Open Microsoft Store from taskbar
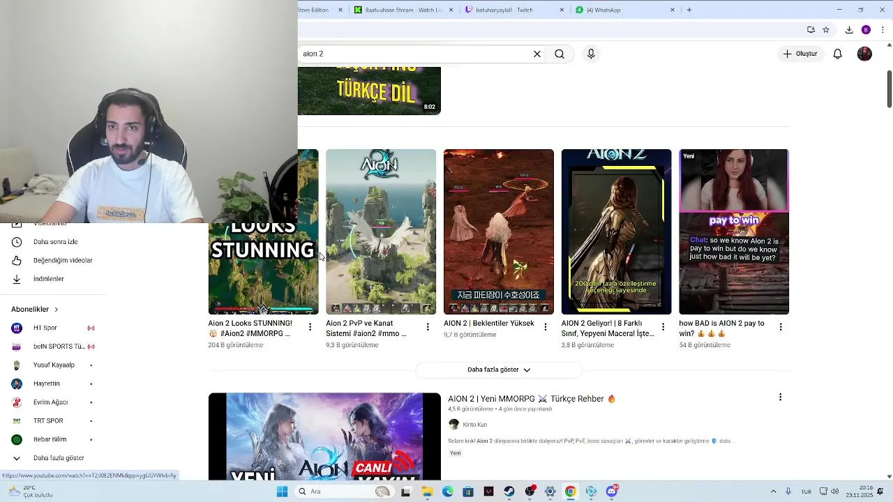This screenshot has width=893, height=502. 468,492
